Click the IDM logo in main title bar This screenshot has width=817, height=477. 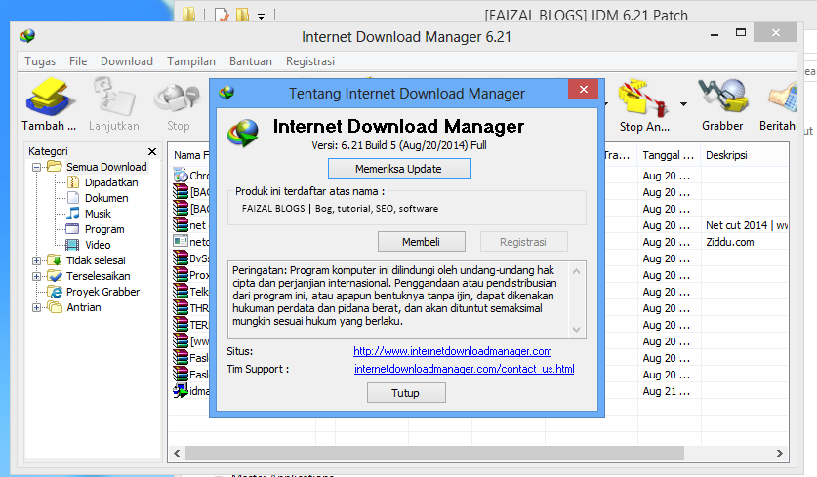click(x=27, y=36)
